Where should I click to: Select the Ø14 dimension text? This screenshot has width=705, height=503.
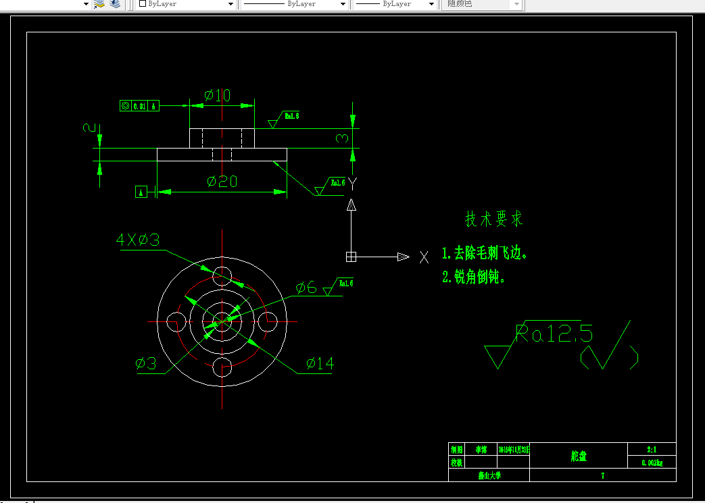tap(320, 363)
